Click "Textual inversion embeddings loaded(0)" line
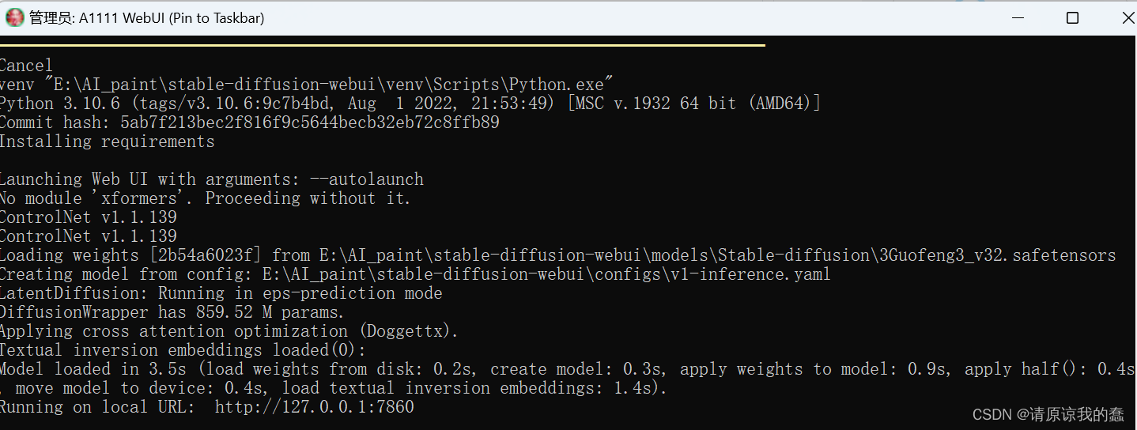Image resolution: width=1137 pixels, height=430 pixels. point(183,349)
